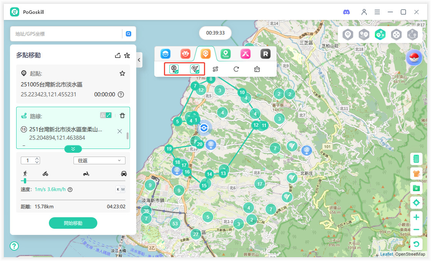The height and width of the screenshot is (261, 431).
Task: Star the start point 起點 as a favorite
Action: pos(122,73)
